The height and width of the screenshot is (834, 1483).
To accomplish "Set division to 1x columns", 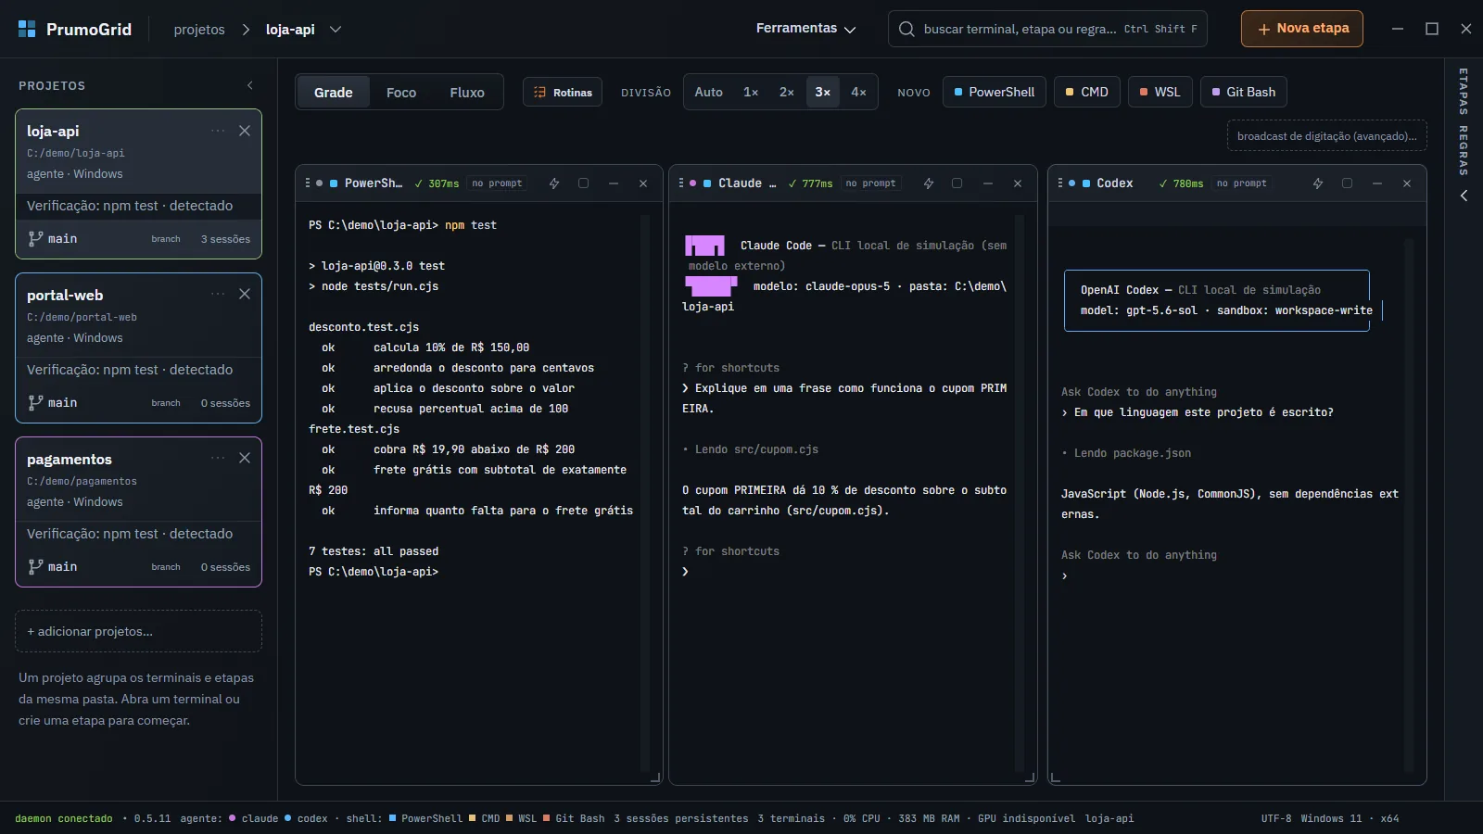I will 751,92.
